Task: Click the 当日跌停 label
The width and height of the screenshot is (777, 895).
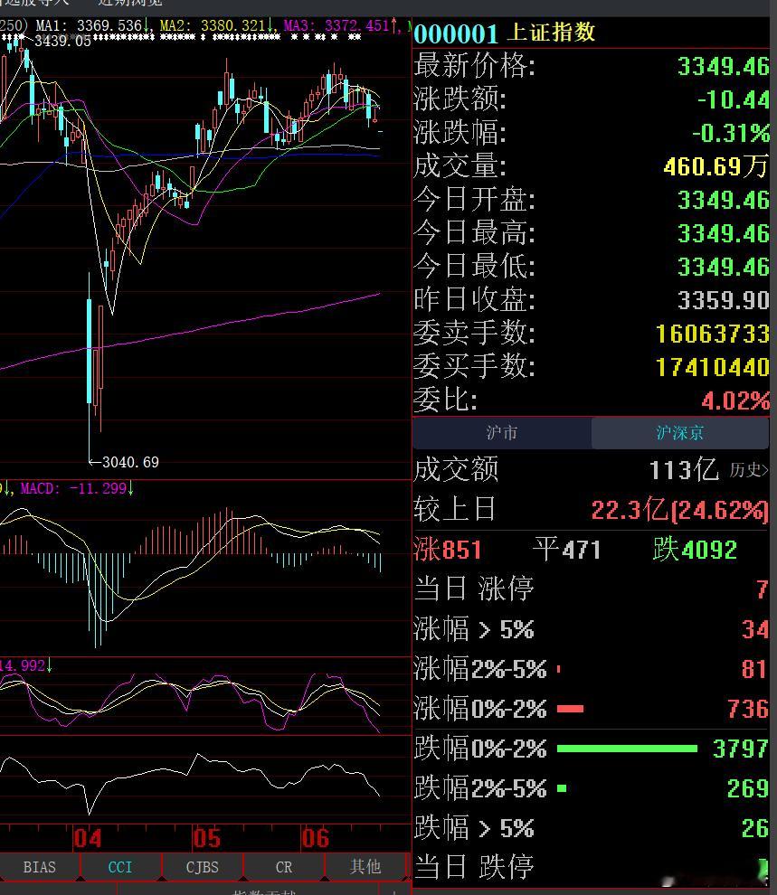Action: tap(474, 868)
